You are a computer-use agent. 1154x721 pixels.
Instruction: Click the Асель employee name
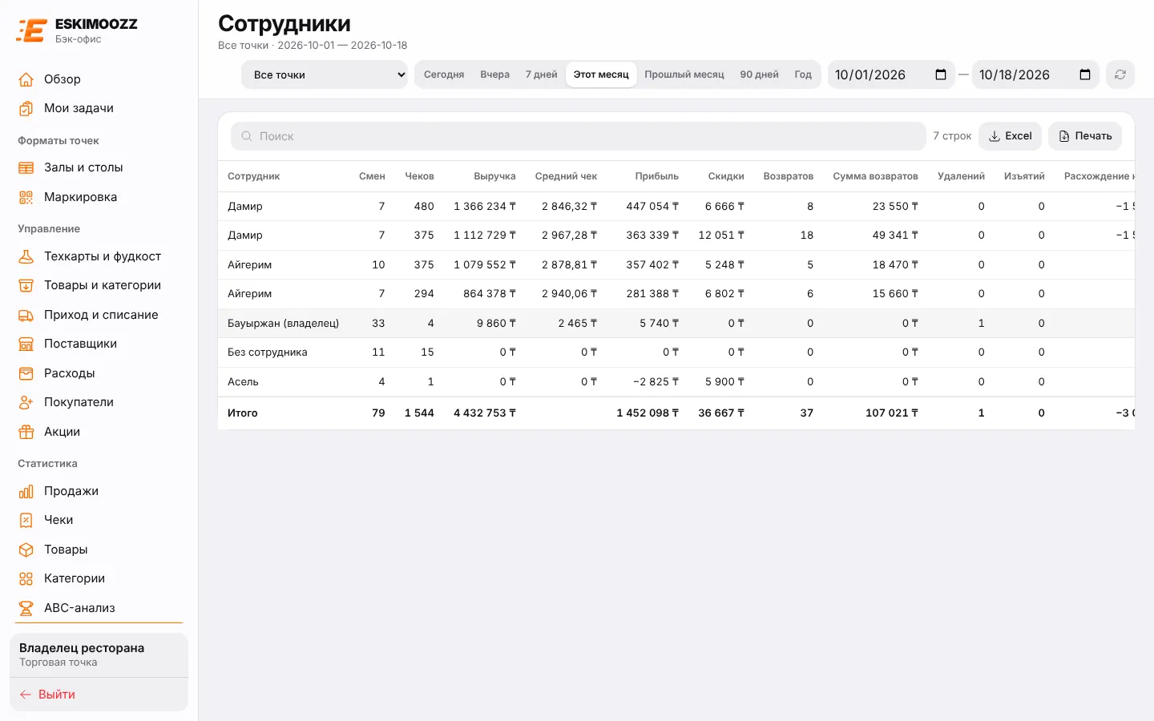pos(243,381)
